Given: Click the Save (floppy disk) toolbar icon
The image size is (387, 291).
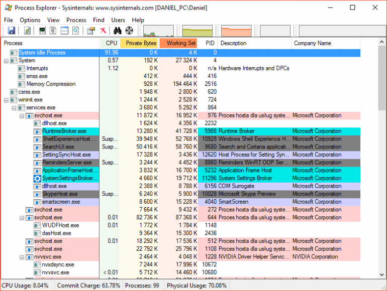Looking at the screenshot, I should [x=12, y=31].
